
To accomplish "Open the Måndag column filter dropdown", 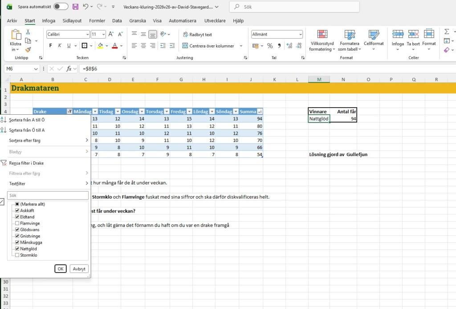I will [x=95, y=112].
